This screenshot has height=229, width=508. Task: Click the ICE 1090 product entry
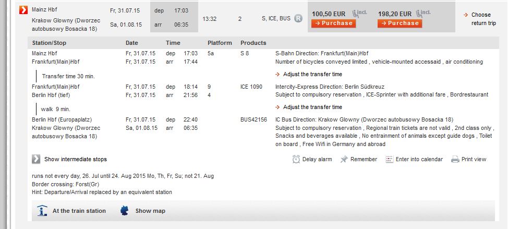[x=251, y=87]
